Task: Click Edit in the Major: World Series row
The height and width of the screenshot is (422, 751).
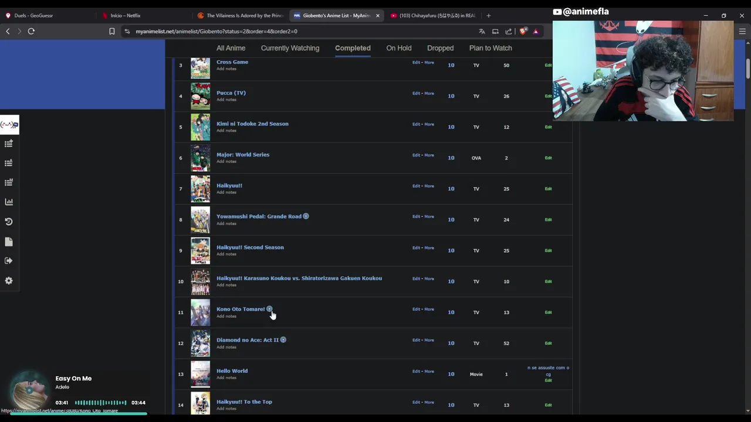Action: click(416, 155)
